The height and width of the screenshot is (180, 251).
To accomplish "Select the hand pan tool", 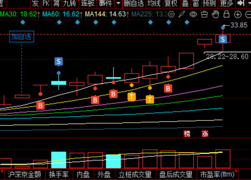I will (x=216, y=14).
